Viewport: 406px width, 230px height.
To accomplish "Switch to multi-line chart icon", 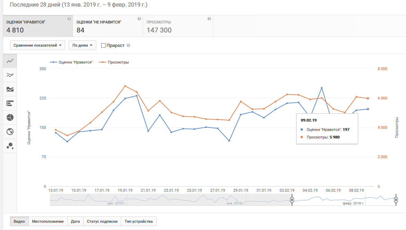I will click(10, 75).
